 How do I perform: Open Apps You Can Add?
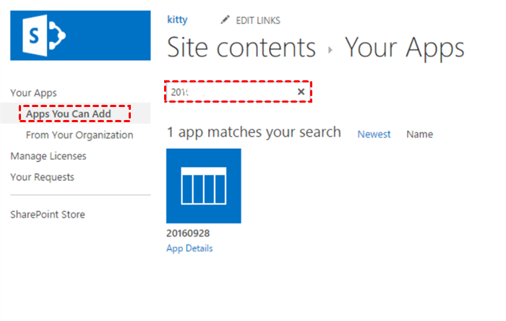(68, 114)
